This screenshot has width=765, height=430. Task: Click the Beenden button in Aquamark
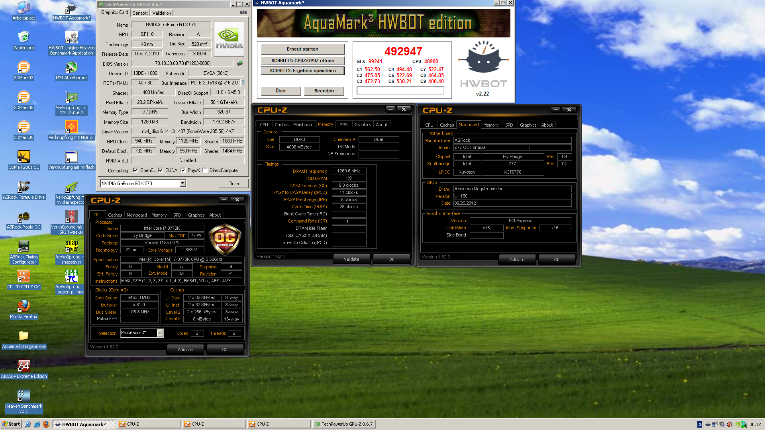(324, 91)
